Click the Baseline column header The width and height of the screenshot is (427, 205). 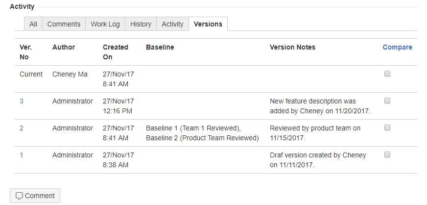[x=160, y=48]
